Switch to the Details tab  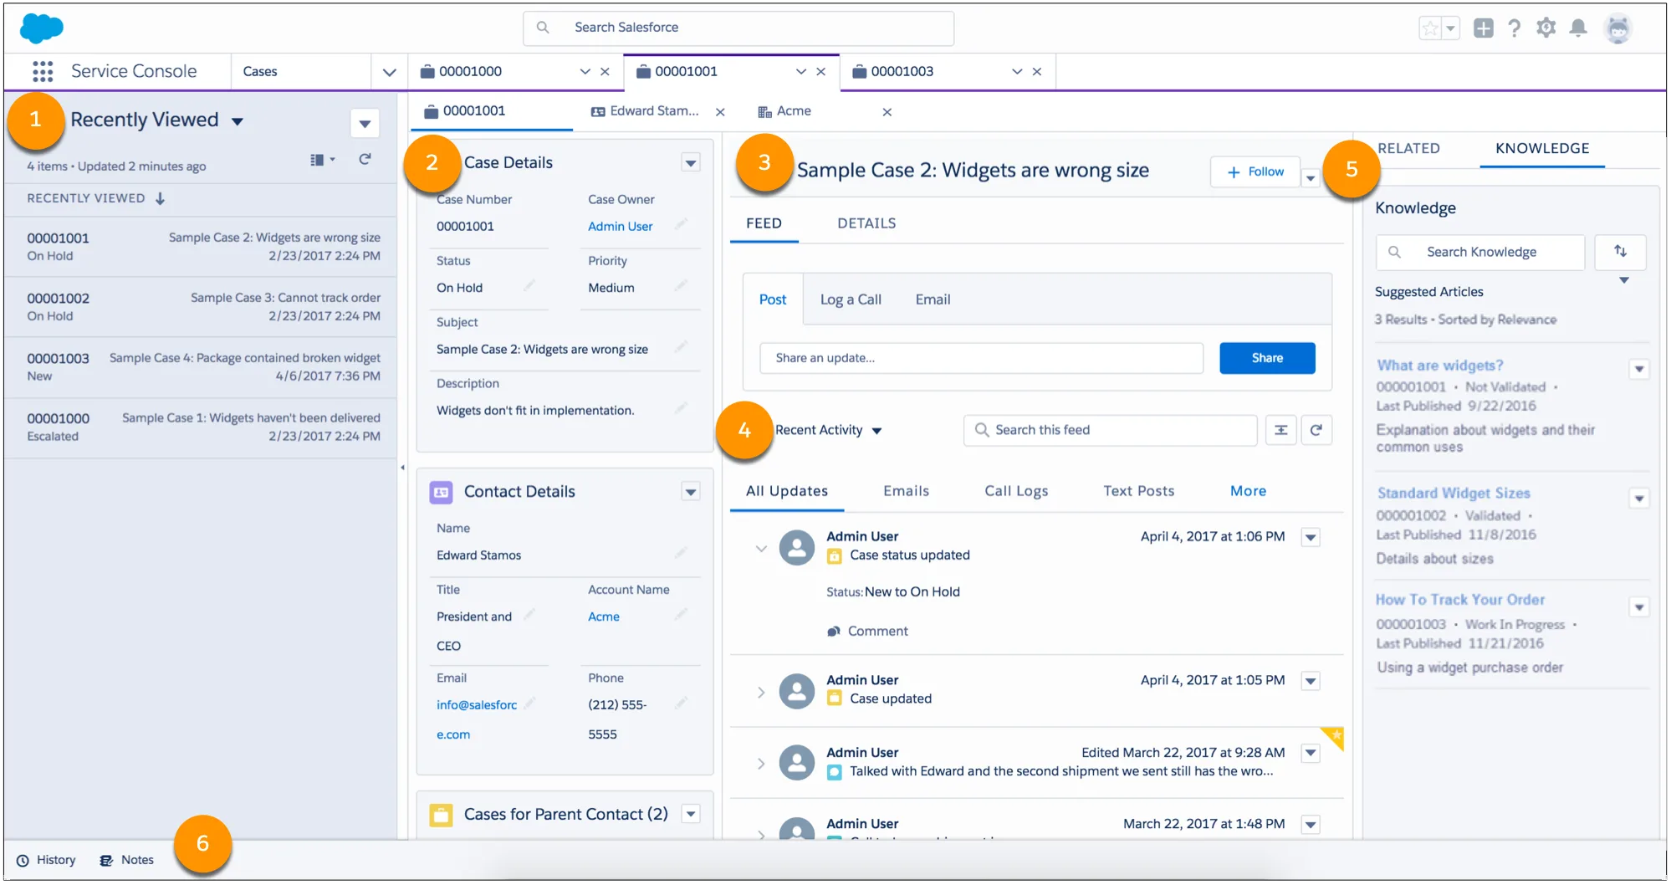click(866, 223)
